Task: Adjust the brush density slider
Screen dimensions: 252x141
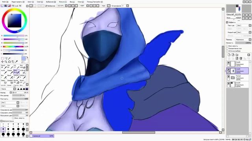Action: point(20,99)
